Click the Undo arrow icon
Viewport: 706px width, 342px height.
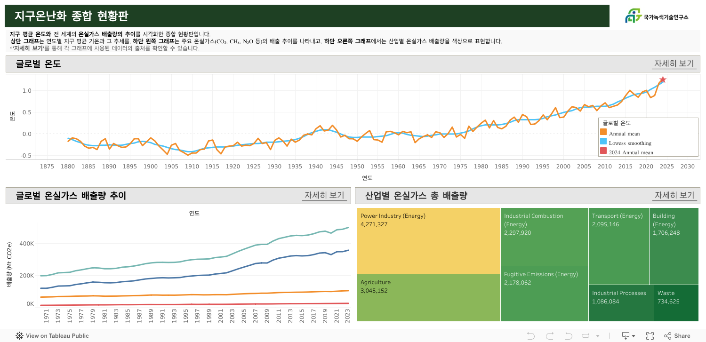tap(531, 336)
